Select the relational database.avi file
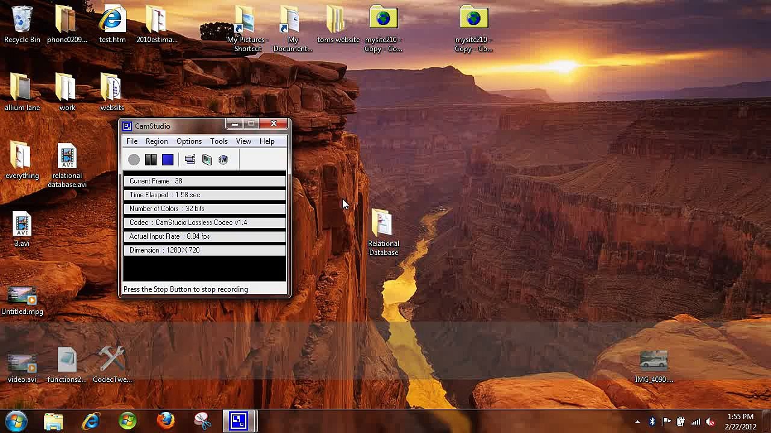 [x=67, y=165]
